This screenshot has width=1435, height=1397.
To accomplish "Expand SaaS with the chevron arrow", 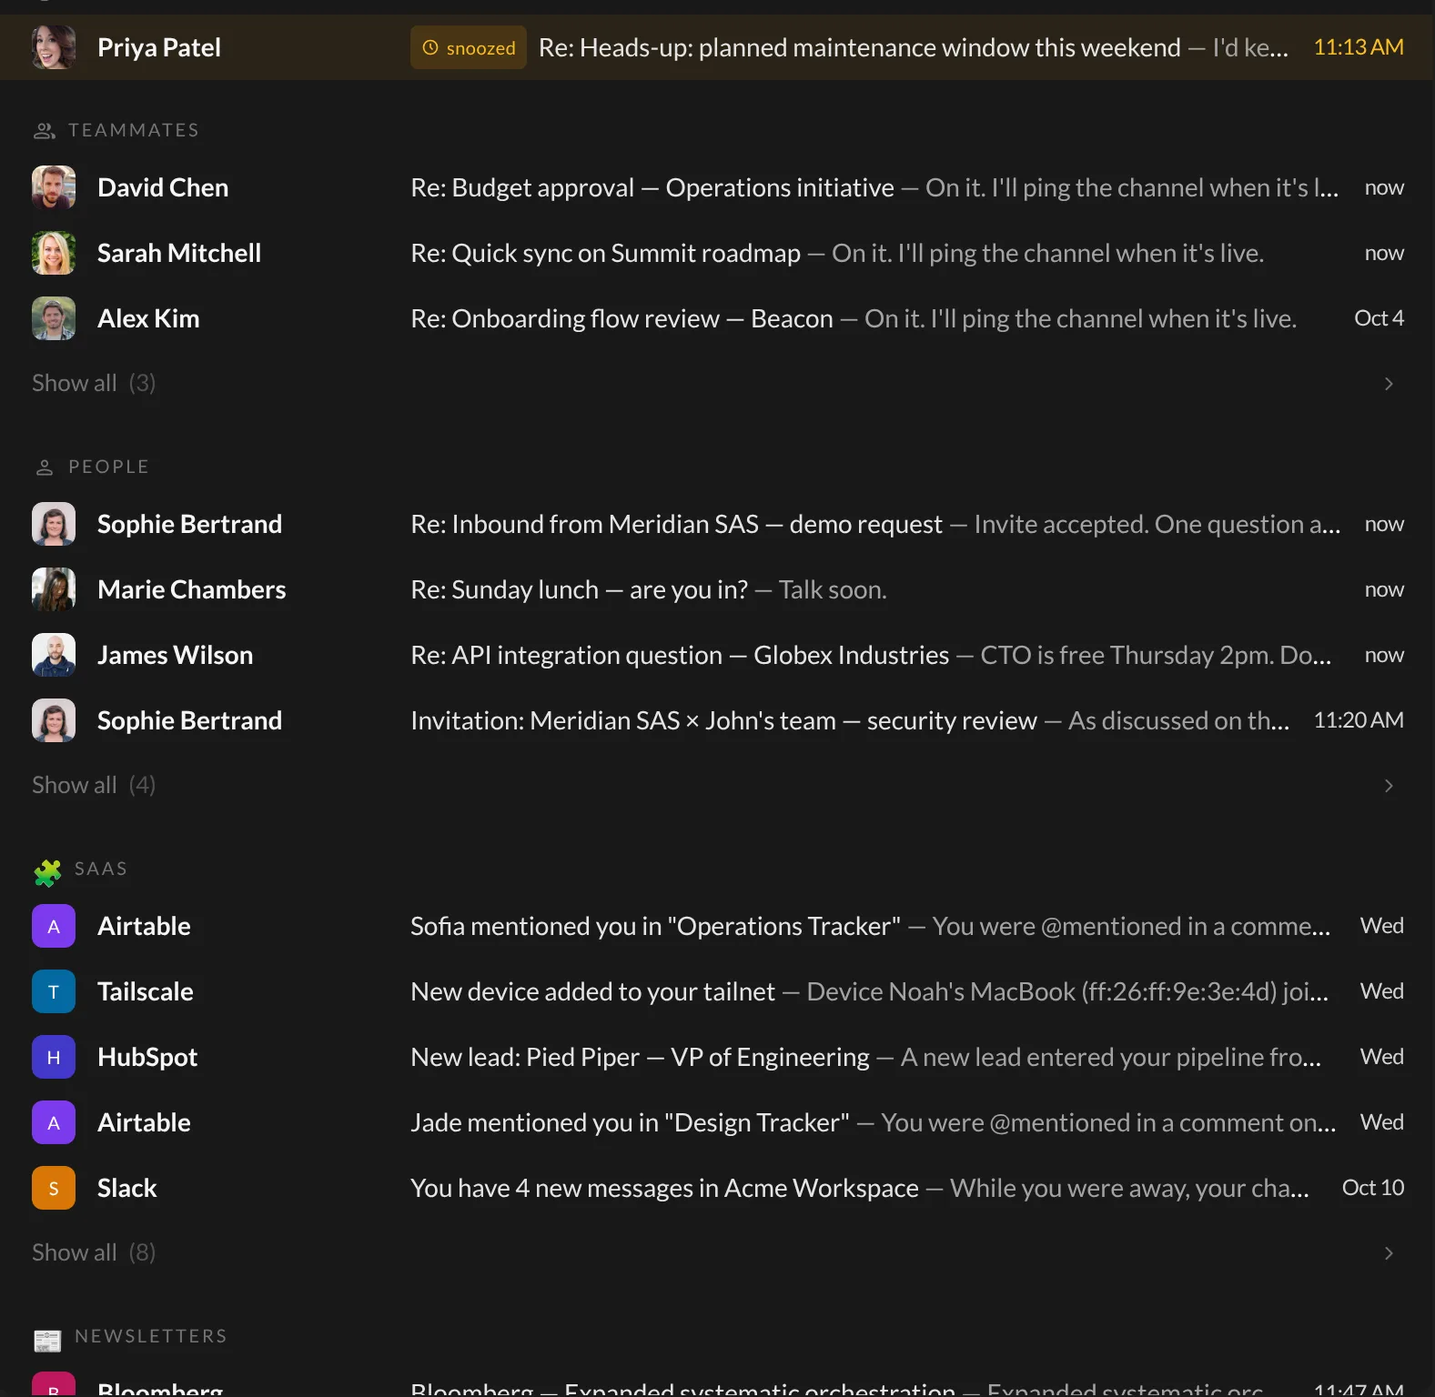I will coord(1389,1253).
